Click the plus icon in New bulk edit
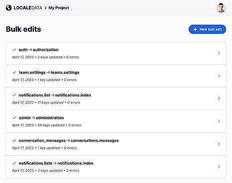232x183 pixels. pyautogui.click(x=195, y=29)
